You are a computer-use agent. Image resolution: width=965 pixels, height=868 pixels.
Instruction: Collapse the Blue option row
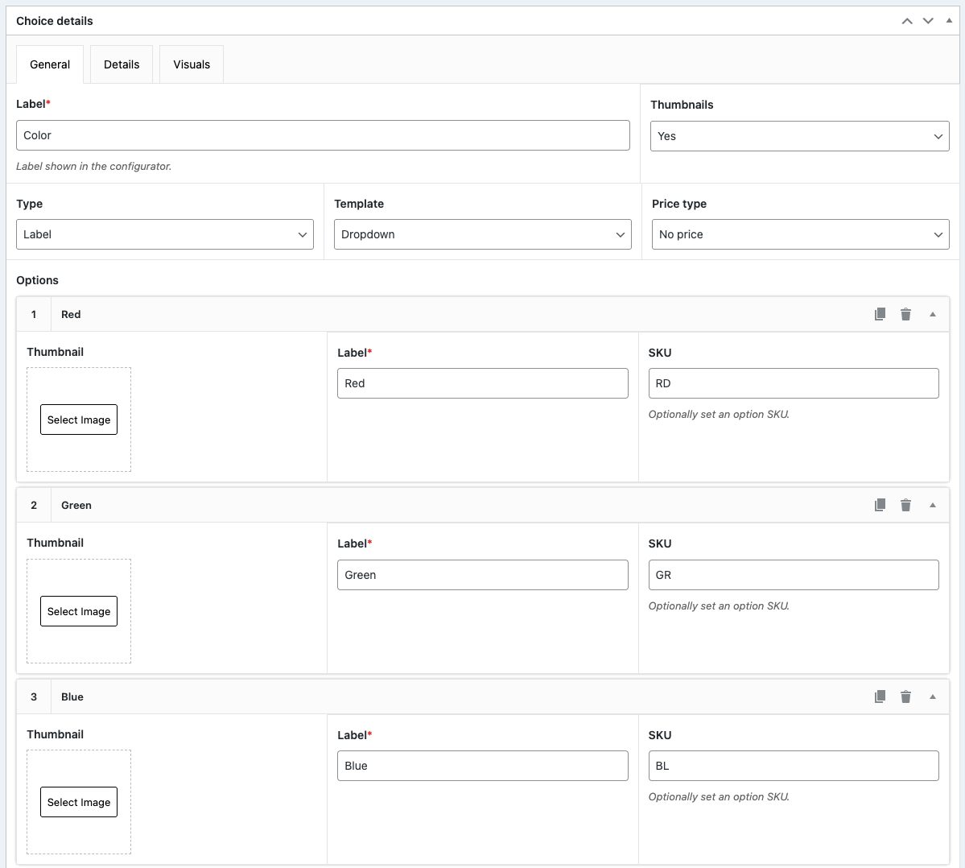click(x=933, y=696)
